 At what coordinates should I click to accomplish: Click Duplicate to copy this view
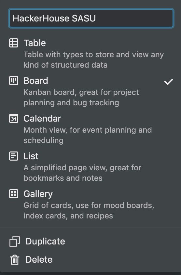(x=45, y=241)
